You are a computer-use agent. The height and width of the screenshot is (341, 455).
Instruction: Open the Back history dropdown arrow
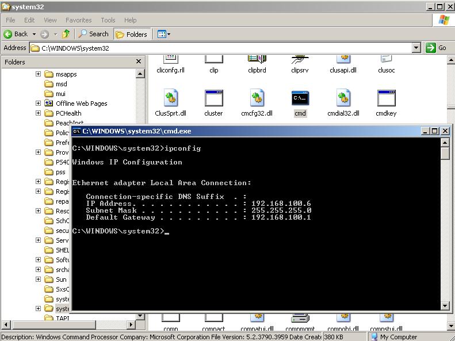coord(34,35)
